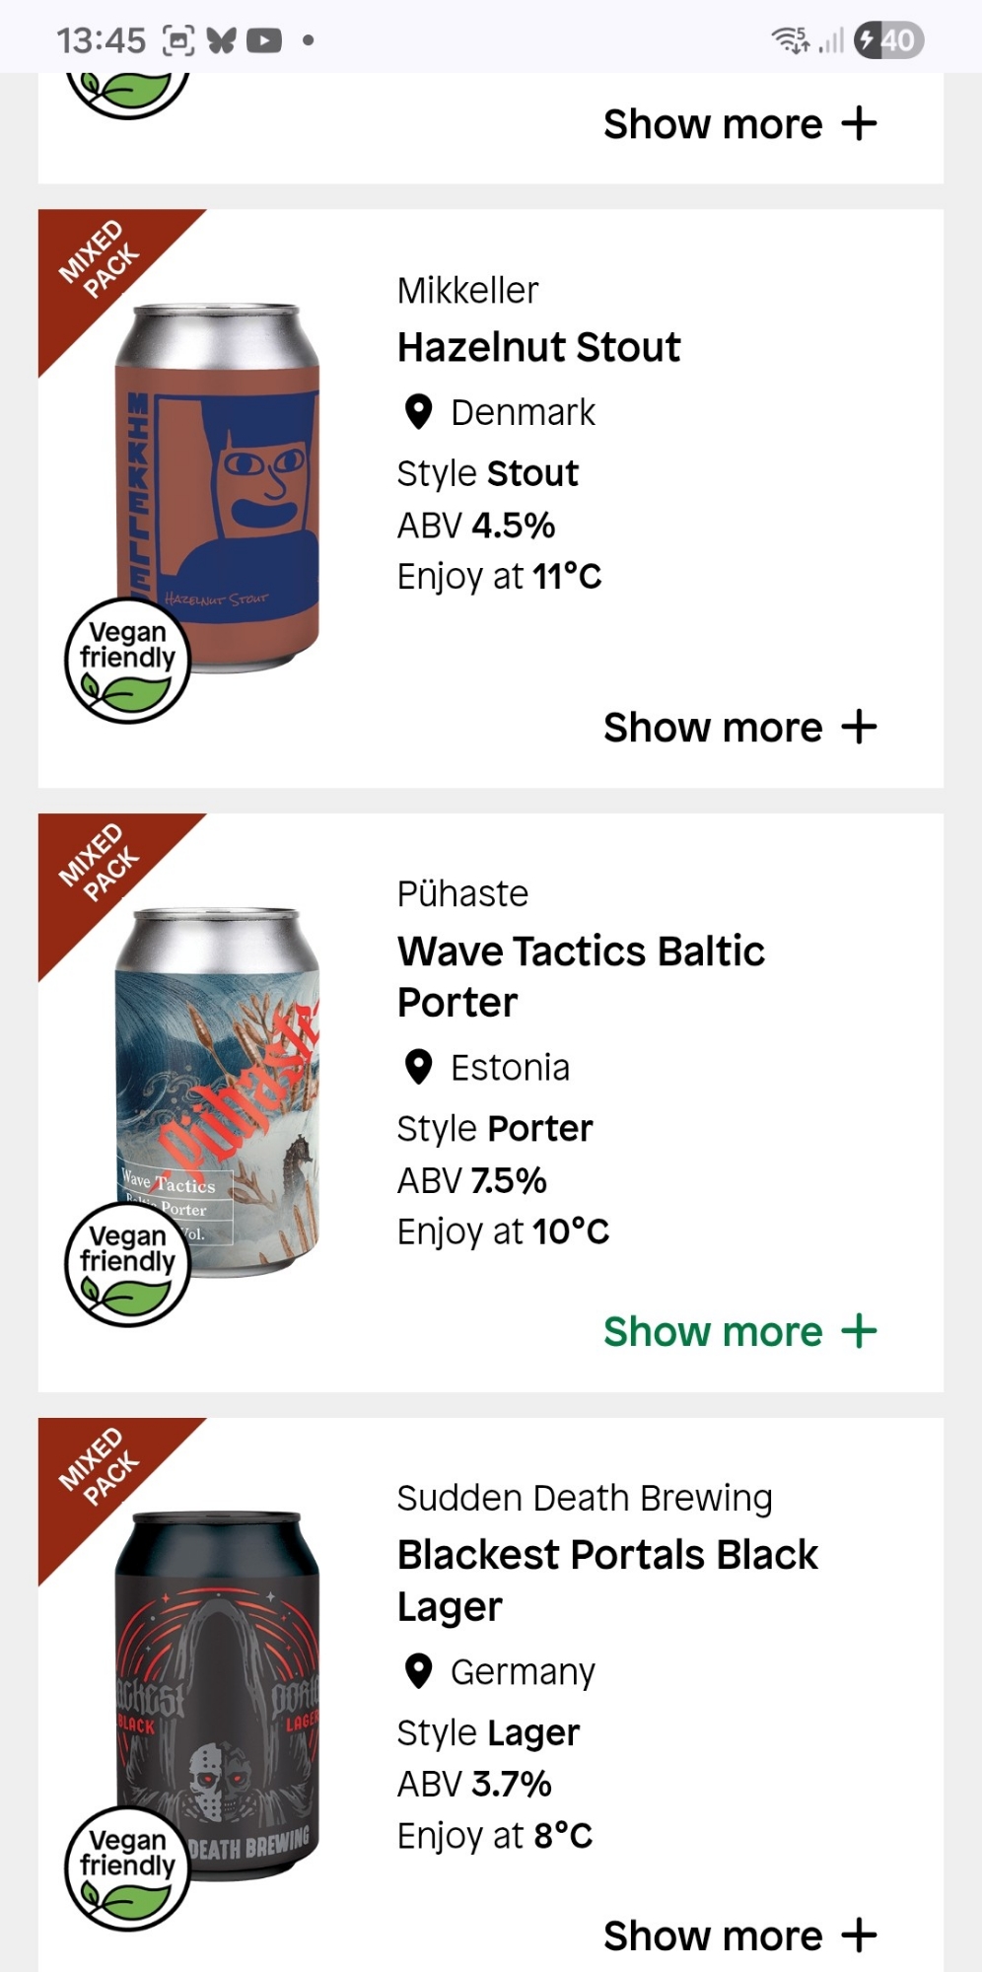The width and height of the screenshot is (982, 1972).
Task: Open the Wave Tactics Baltic Porter title
Action: 580,976
